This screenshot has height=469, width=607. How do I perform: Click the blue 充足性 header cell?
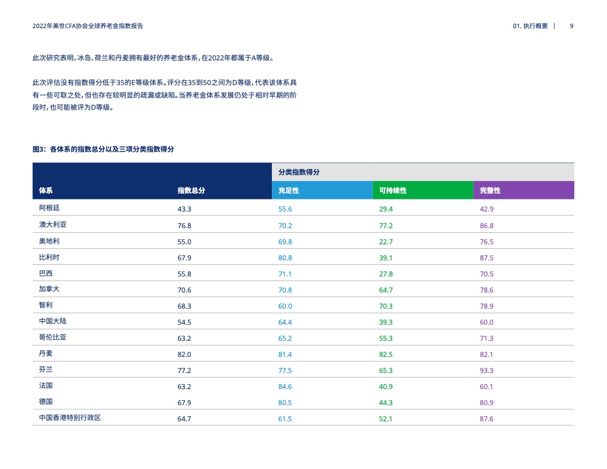322,190
